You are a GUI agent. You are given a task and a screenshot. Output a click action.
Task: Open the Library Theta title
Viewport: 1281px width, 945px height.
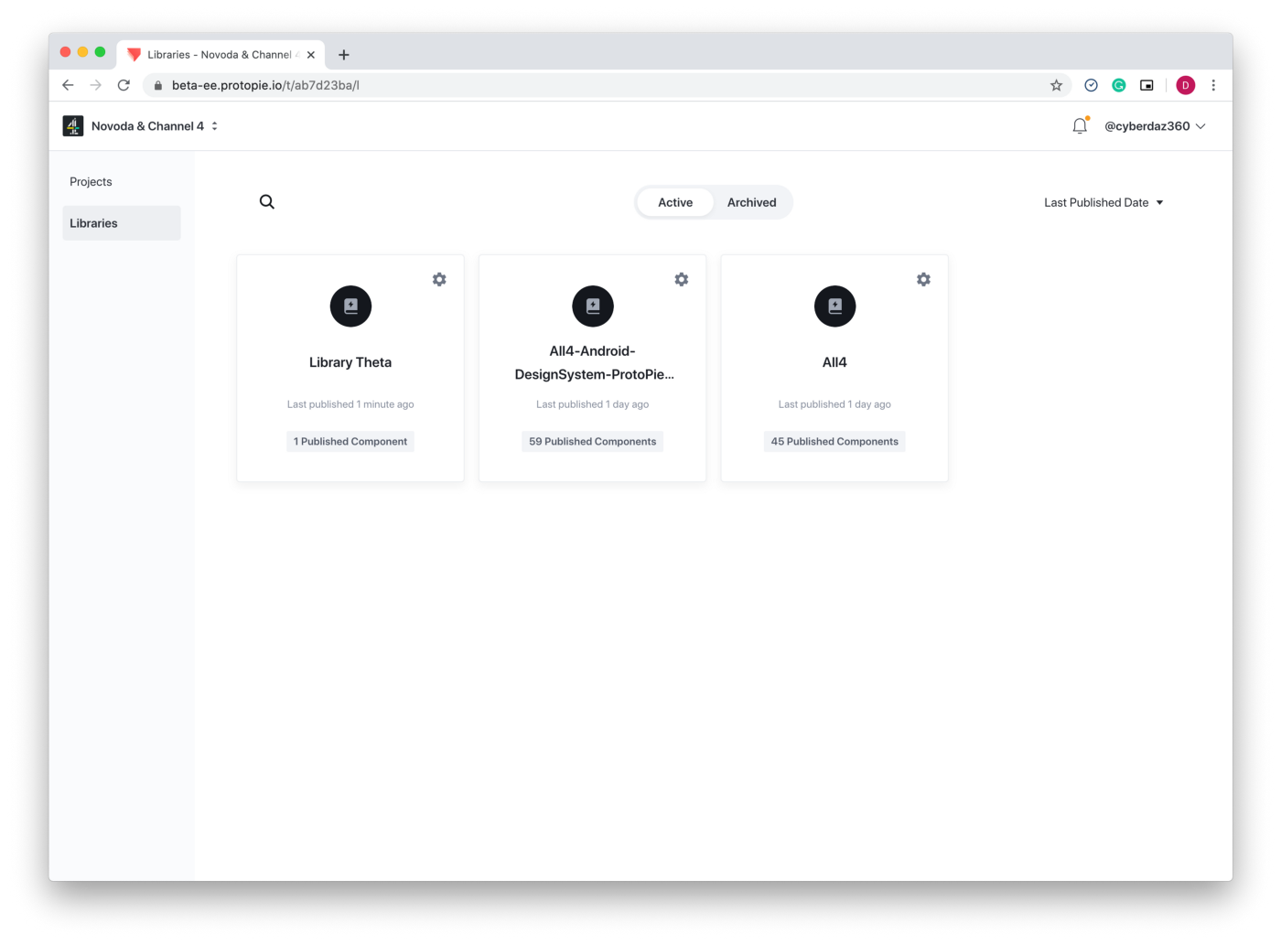click(x=350, y=362)
